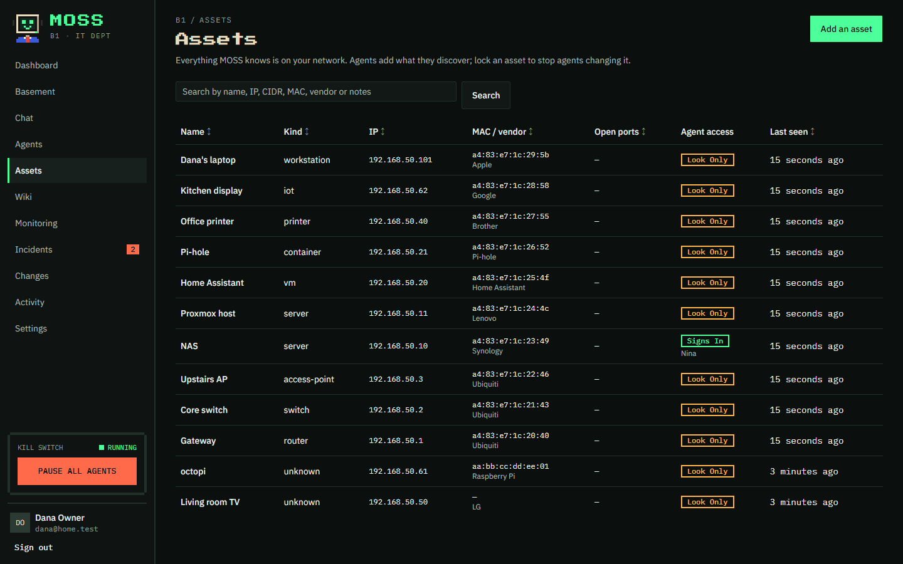Sort by Open ports column
The height and width of the screenshot is (564, 903).
pyautogui.click(x=620, y=132)
